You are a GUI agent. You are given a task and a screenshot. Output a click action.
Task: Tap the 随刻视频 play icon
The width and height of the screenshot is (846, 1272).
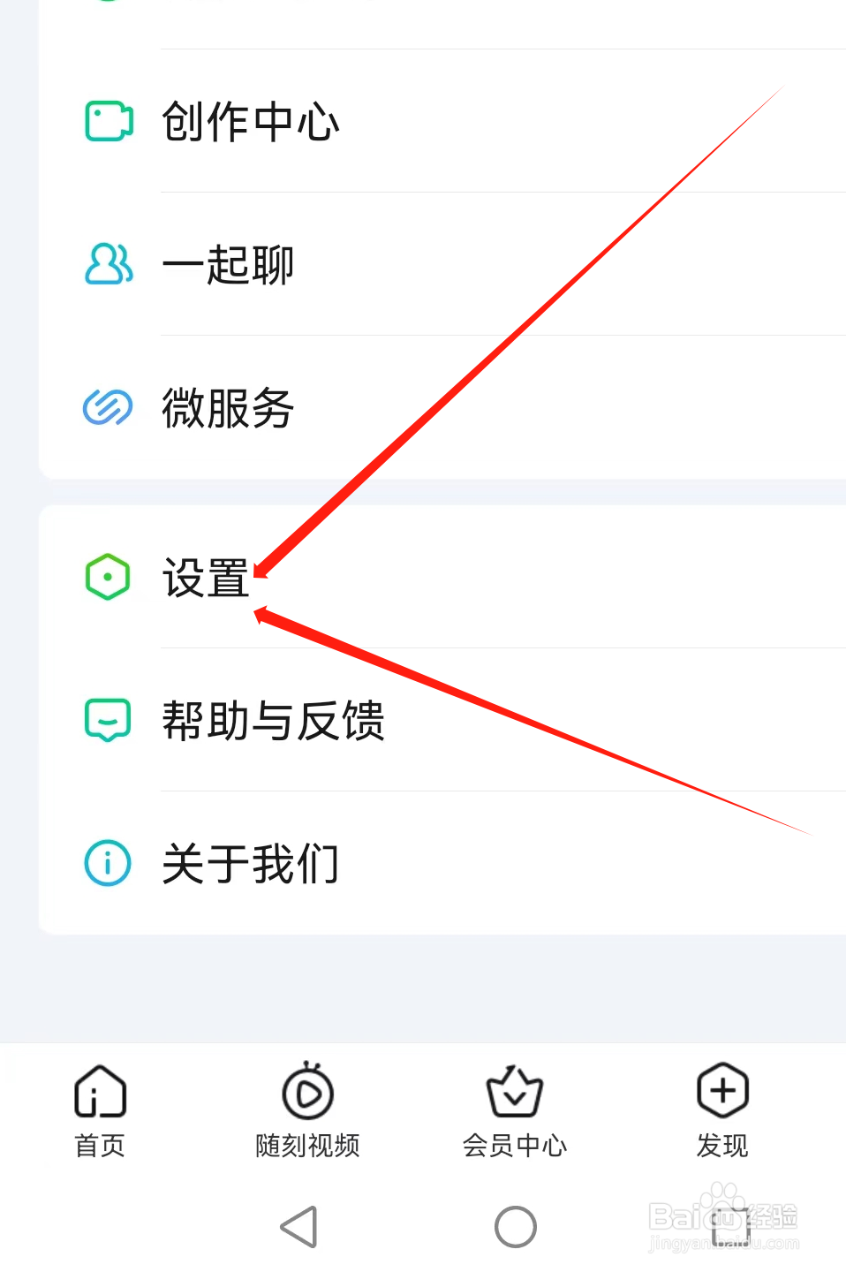click(x=307, y=1090)
